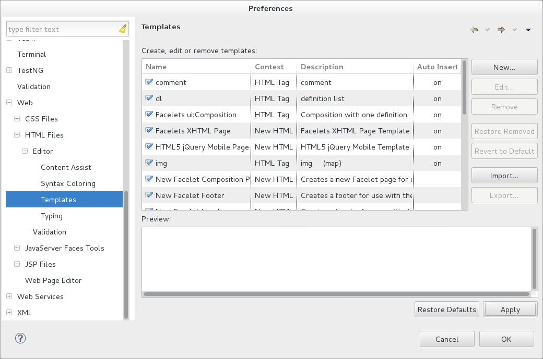The width and height of the screenshot is (543, 359).
Task: Create a new template with New button
Action: coord(504,67)
